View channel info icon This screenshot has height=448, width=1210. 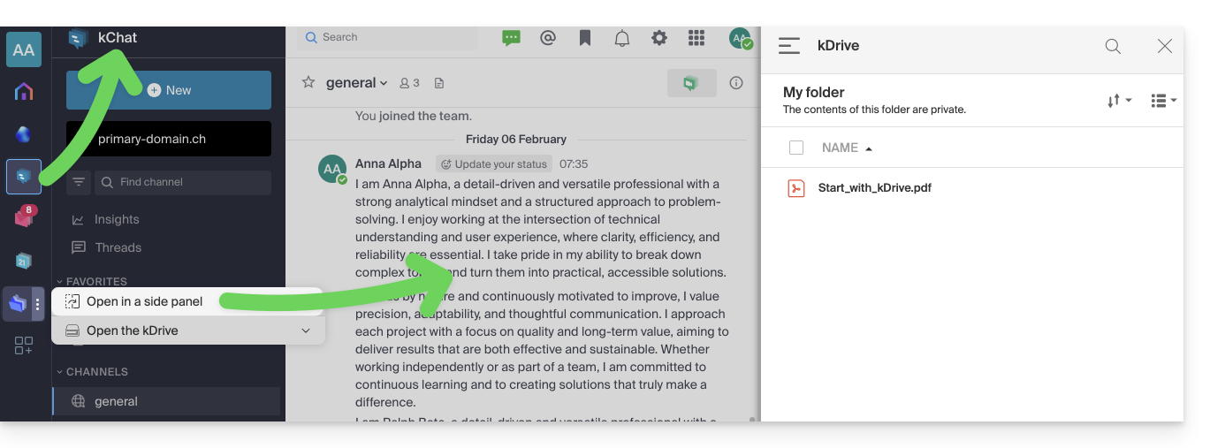[736, 82]
